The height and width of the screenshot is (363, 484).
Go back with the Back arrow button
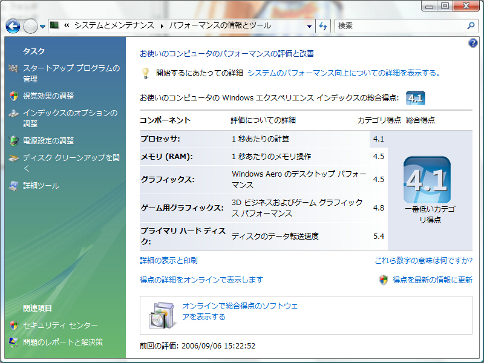pyautogui.click(x=13, y=26)
